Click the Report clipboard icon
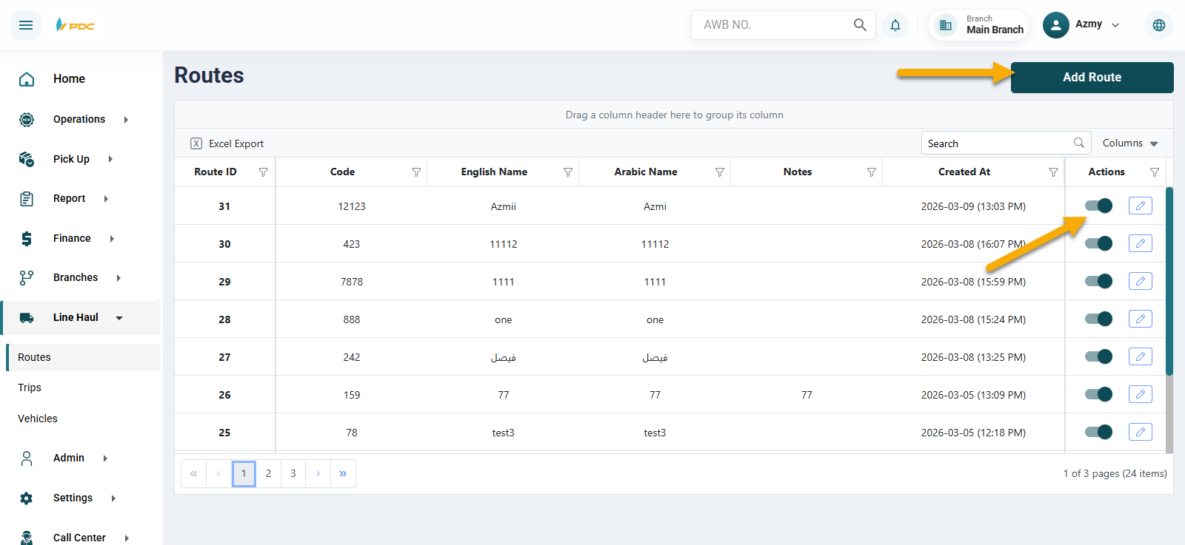Viewport: 1185px width, 545px height. [x=27, y=198]
